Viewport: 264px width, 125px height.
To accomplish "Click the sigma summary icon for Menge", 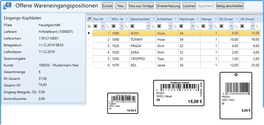I will tap(216, 19).
